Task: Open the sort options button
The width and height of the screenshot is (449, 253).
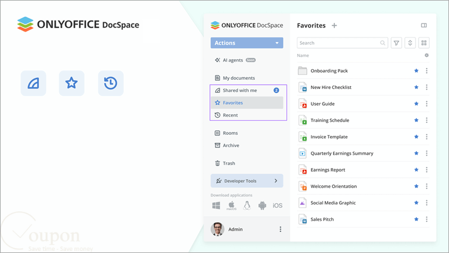Action: (x=410, y=43)
